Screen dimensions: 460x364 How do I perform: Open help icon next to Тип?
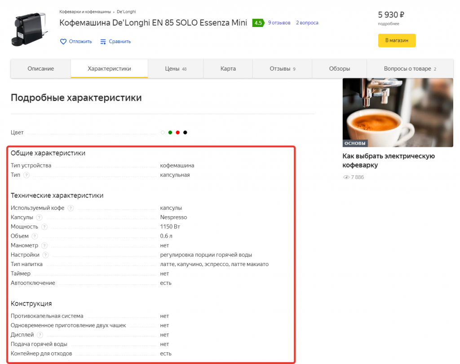[x=27, y=175]
